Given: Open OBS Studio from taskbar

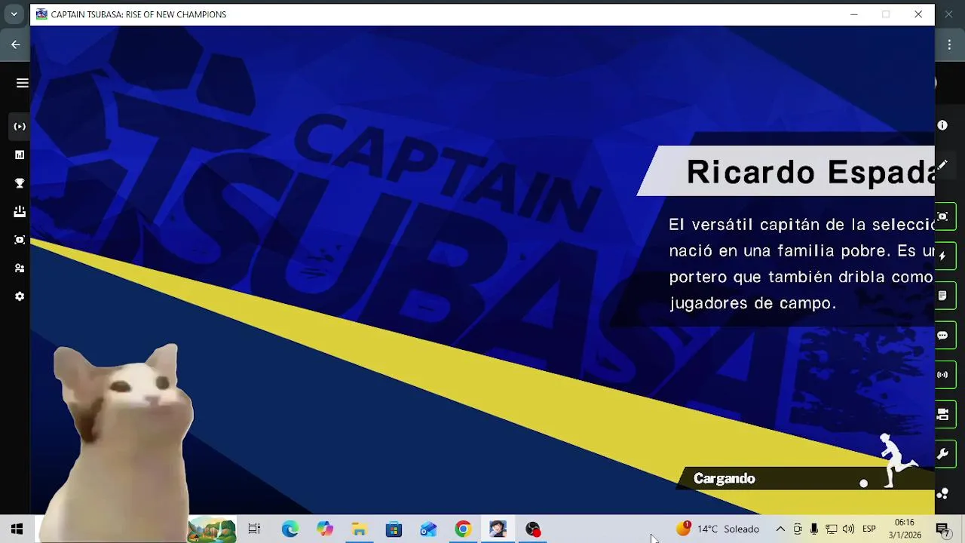Looking at the screenshot, I should tap(533, 529).
